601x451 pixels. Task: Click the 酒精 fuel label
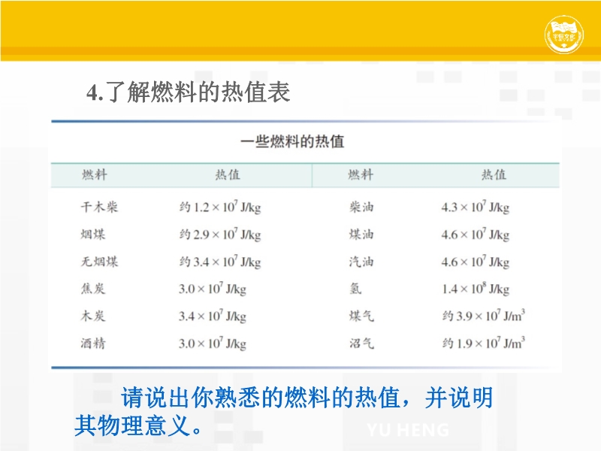pos(93,344)
